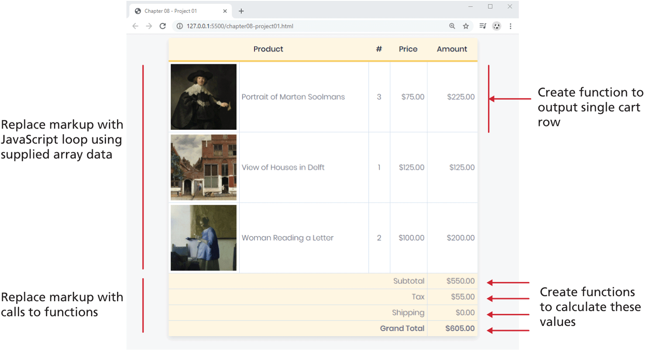
Task: Click the user profile avatar icon
Action: pyautogui.click(x=496, y=26)
